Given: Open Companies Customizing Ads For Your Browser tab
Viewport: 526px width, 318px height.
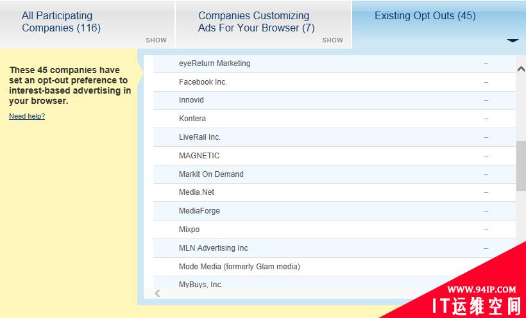Looking at the screenshot, I should coord(264,25).
